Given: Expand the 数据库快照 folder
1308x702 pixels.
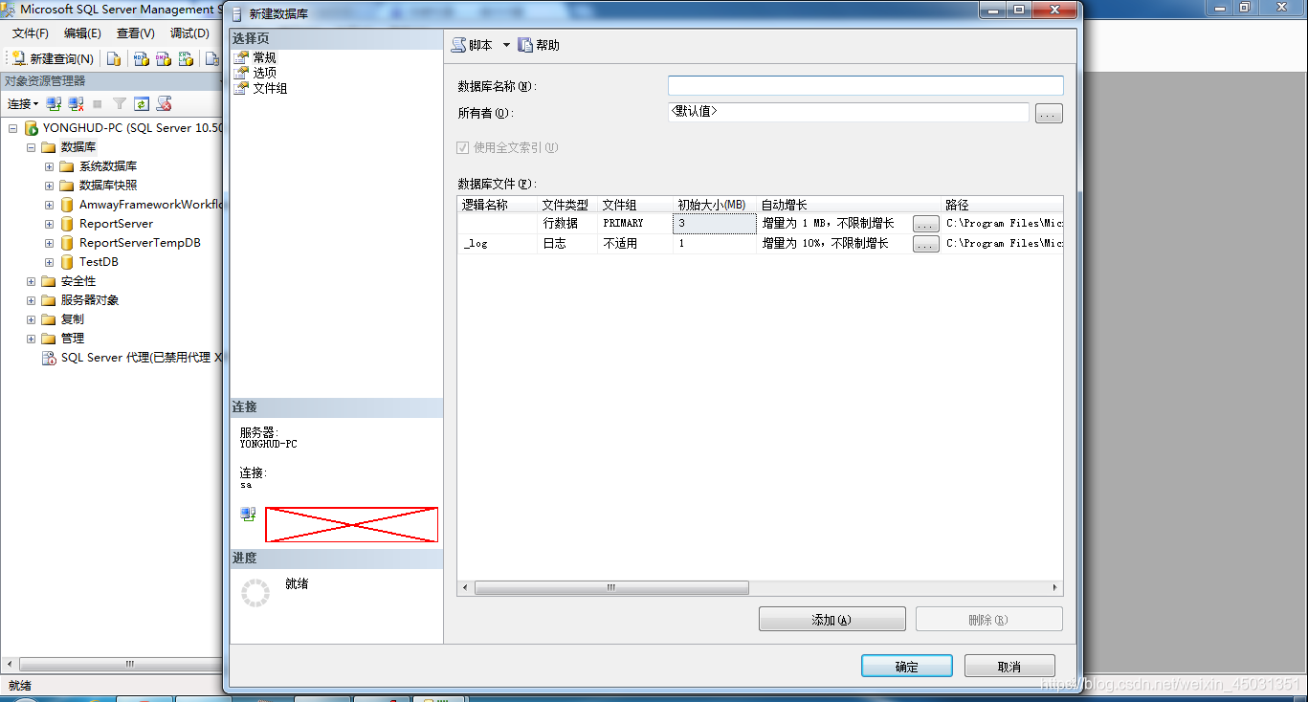Looking at the screenshot, I should coord(49,186).
